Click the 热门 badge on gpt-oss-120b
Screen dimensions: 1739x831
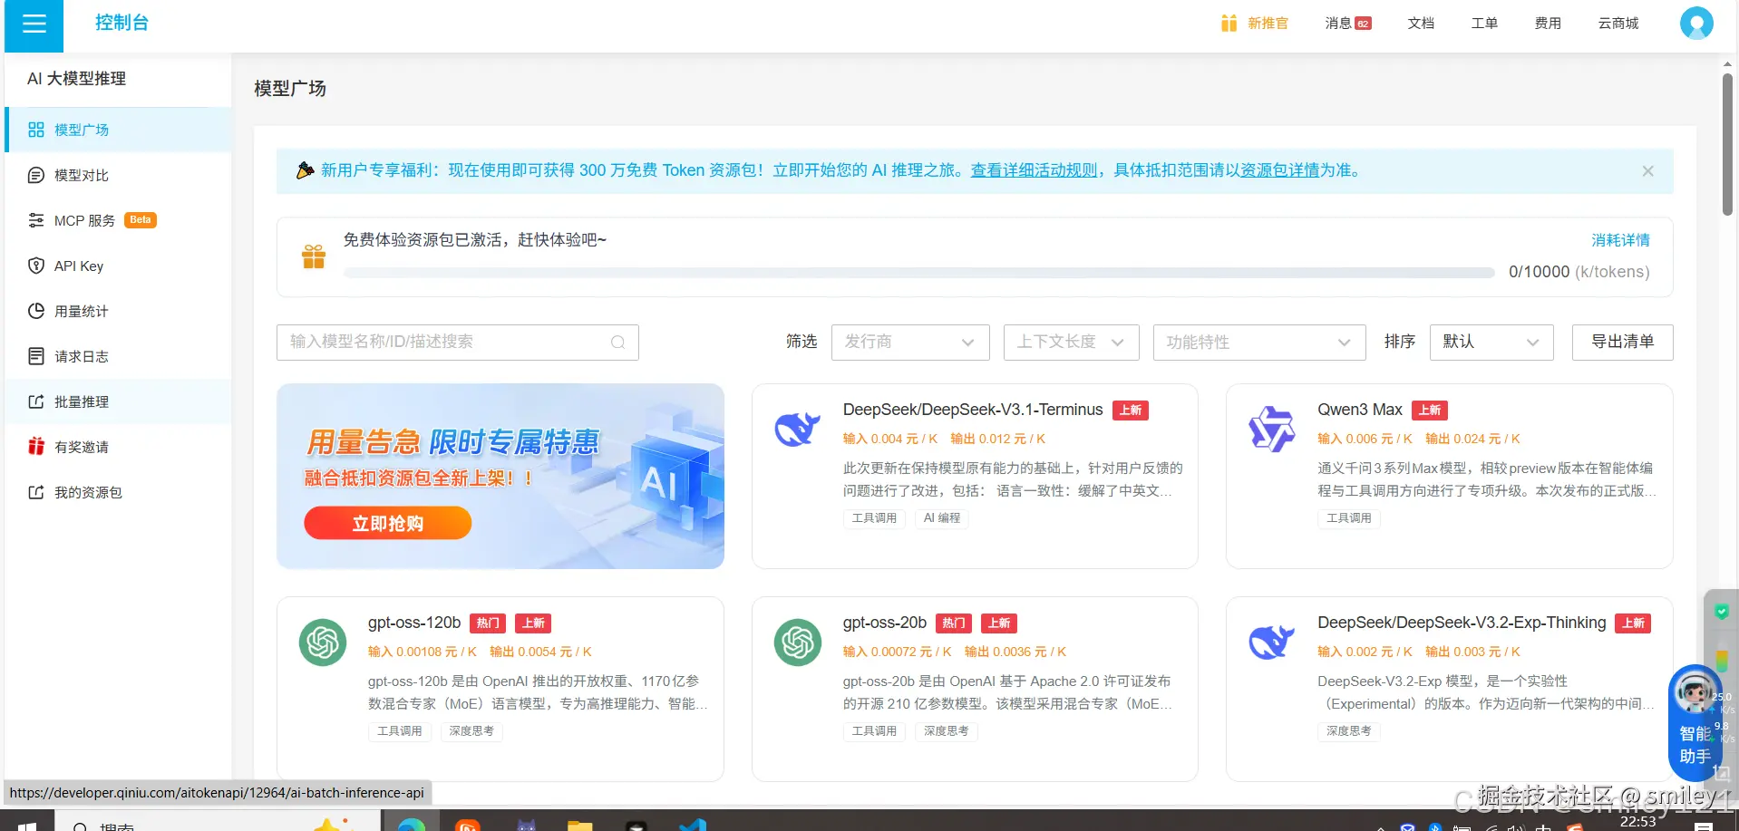[489, 623]
